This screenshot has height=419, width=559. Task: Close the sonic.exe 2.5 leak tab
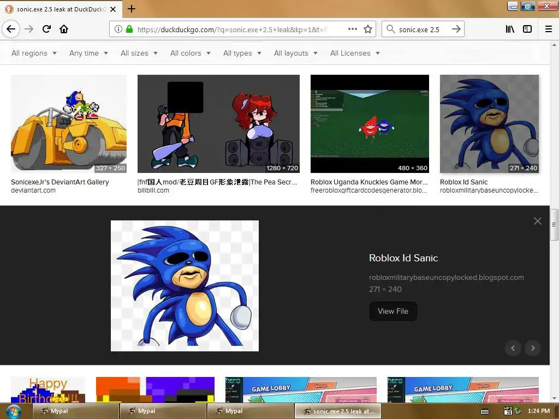(x=113, y=9)
